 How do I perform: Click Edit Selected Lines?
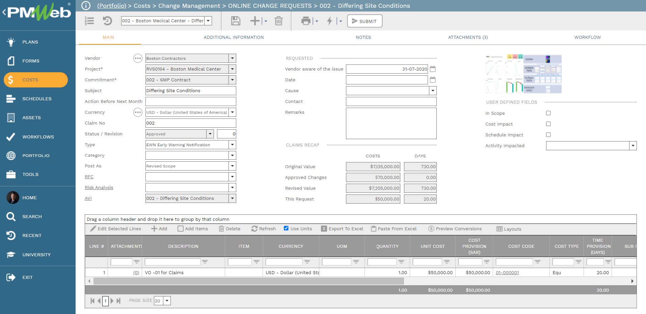pos(116,229)
